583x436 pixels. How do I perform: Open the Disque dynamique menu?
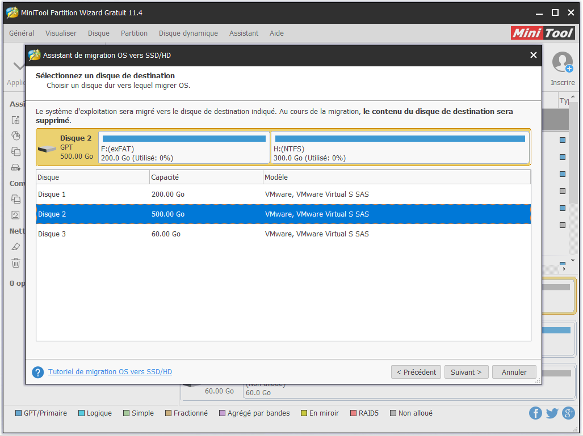[x=188, y=33]
